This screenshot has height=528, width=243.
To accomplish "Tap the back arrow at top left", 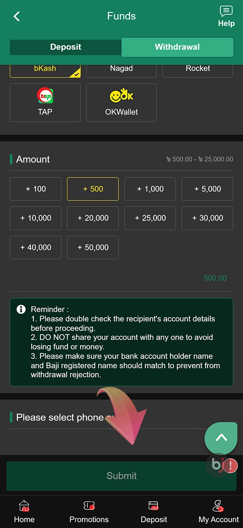I will click(x=16, y=16).
